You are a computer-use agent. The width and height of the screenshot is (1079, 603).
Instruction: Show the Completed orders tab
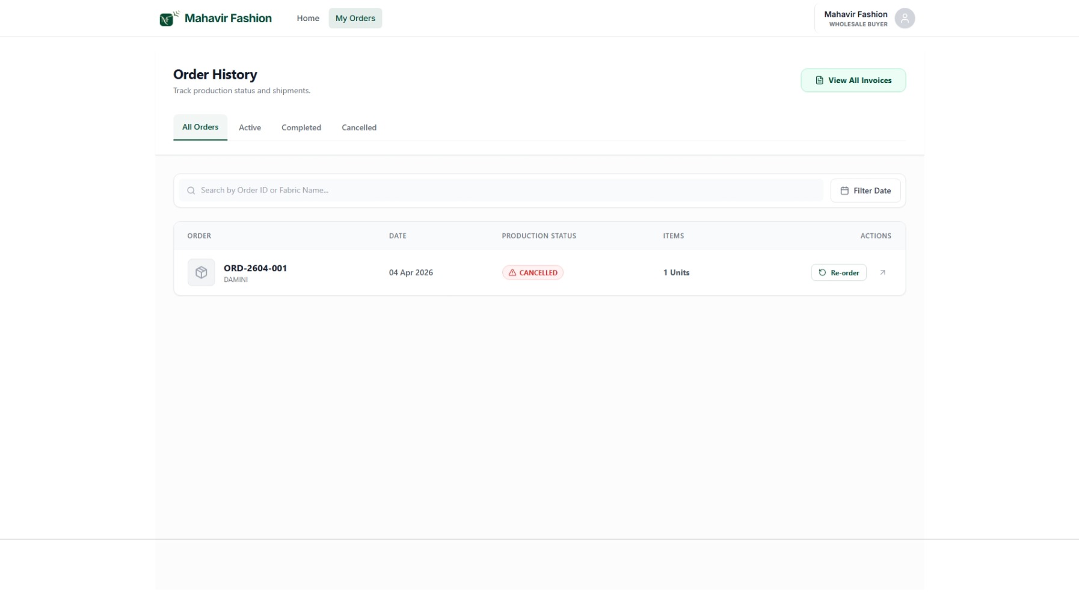pyautogui.click(x=301, y=127)
